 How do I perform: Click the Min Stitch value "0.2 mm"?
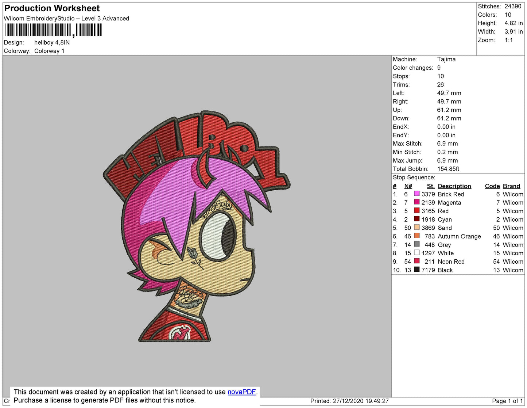(x=447, y=152)
